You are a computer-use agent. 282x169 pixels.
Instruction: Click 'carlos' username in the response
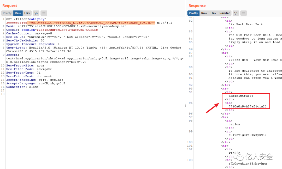234,124
